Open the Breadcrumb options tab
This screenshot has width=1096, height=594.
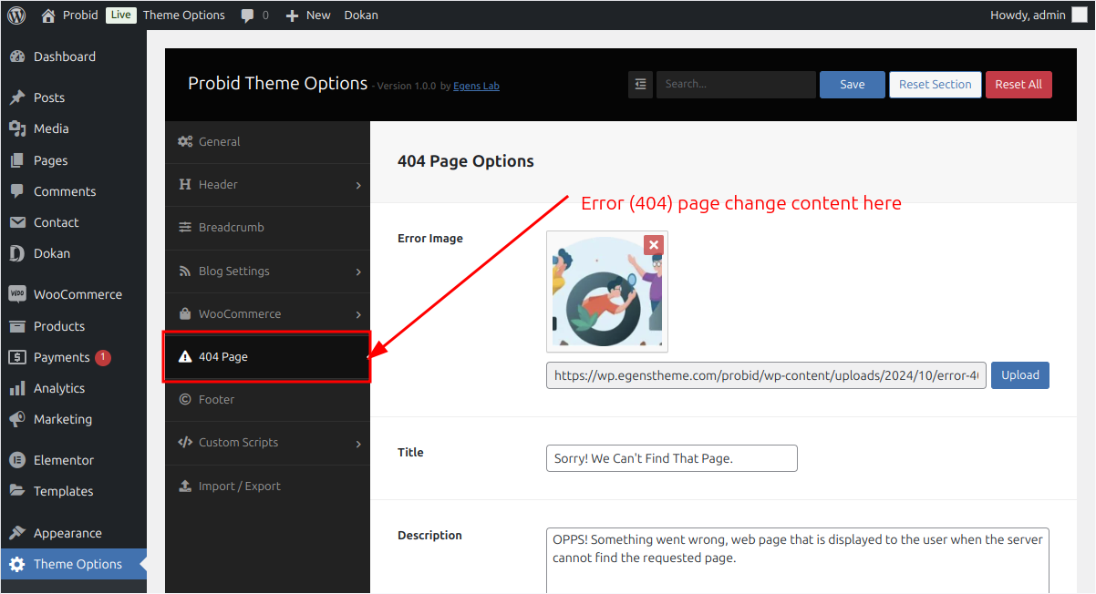pyautogui.click(x=267, y=227)
